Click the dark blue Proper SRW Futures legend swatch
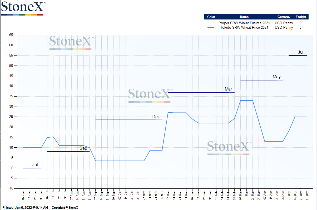Viewport: 317px width, 210px height. (211, 23)
